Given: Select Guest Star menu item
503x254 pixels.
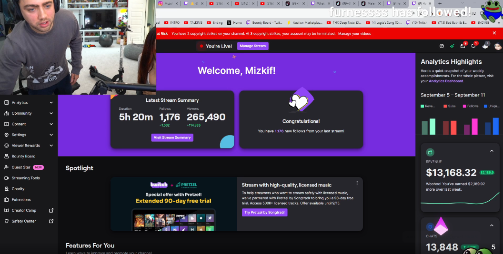Looking at the screenshot, I should (21, 167).
